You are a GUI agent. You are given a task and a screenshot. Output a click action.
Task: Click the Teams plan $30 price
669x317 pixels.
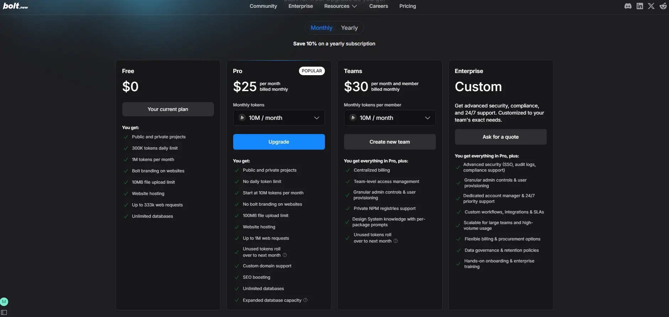click(x=356, y=87)
